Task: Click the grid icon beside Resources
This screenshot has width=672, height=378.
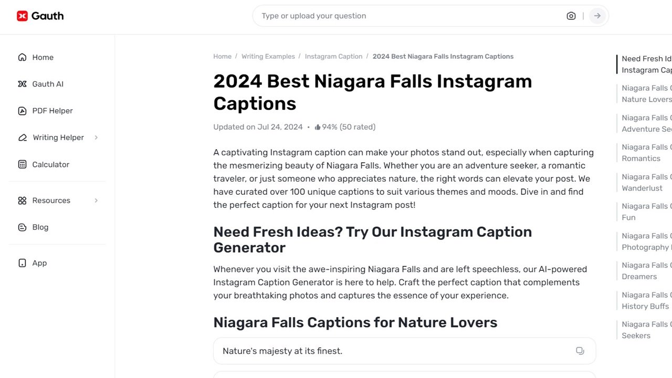Action: pyautogui.click(x=21, y=200)
